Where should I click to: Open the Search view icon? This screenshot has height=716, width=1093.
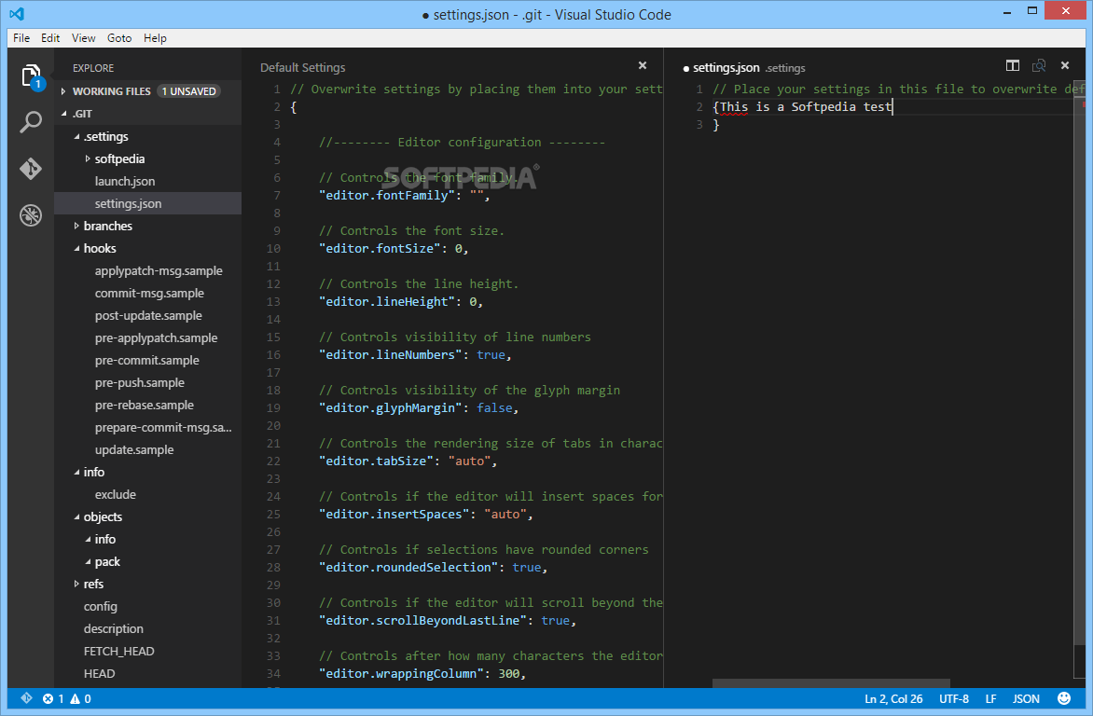pos(31,122)
